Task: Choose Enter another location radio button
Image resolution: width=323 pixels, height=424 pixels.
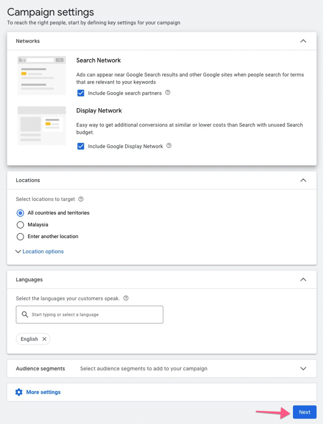Action: (20, 237)
